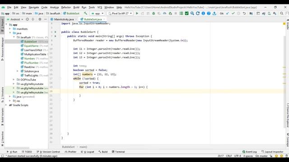Screen dimensions: 289x162
Task: Click the green list toolbar icon
Action: coord(181,13)
